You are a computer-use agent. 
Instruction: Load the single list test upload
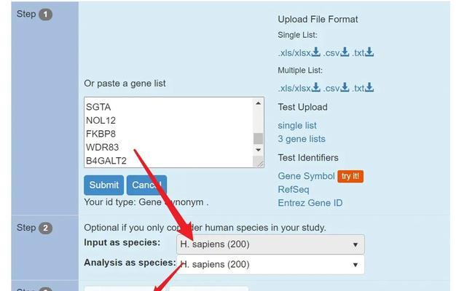[297, 125]
